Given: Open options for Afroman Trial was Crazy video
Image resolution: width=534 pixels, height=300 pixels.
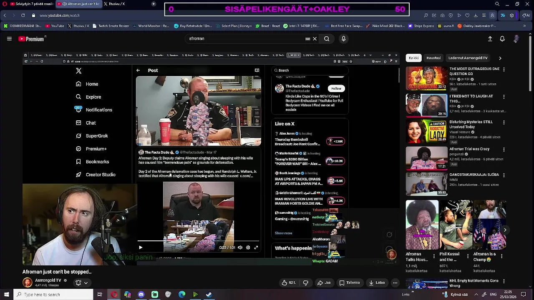Looking at the screenshot, I should (504, 149).
